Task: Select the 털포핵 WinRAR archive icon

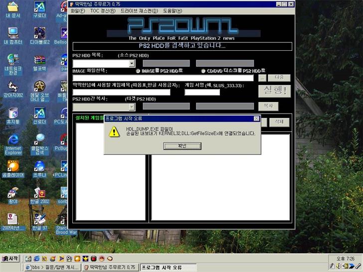Action: (39, 62)
